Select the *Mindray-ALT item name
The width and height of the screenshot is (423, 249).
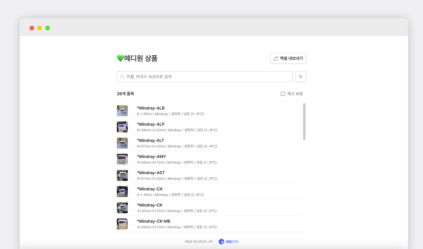coord(150,141)
